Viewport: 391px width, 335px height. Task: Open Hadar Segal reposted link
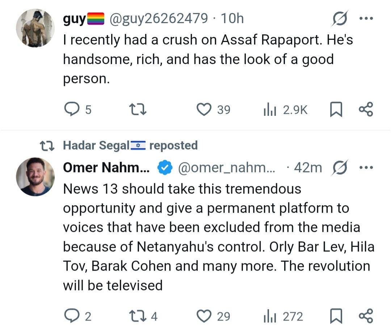pos(130,146)
